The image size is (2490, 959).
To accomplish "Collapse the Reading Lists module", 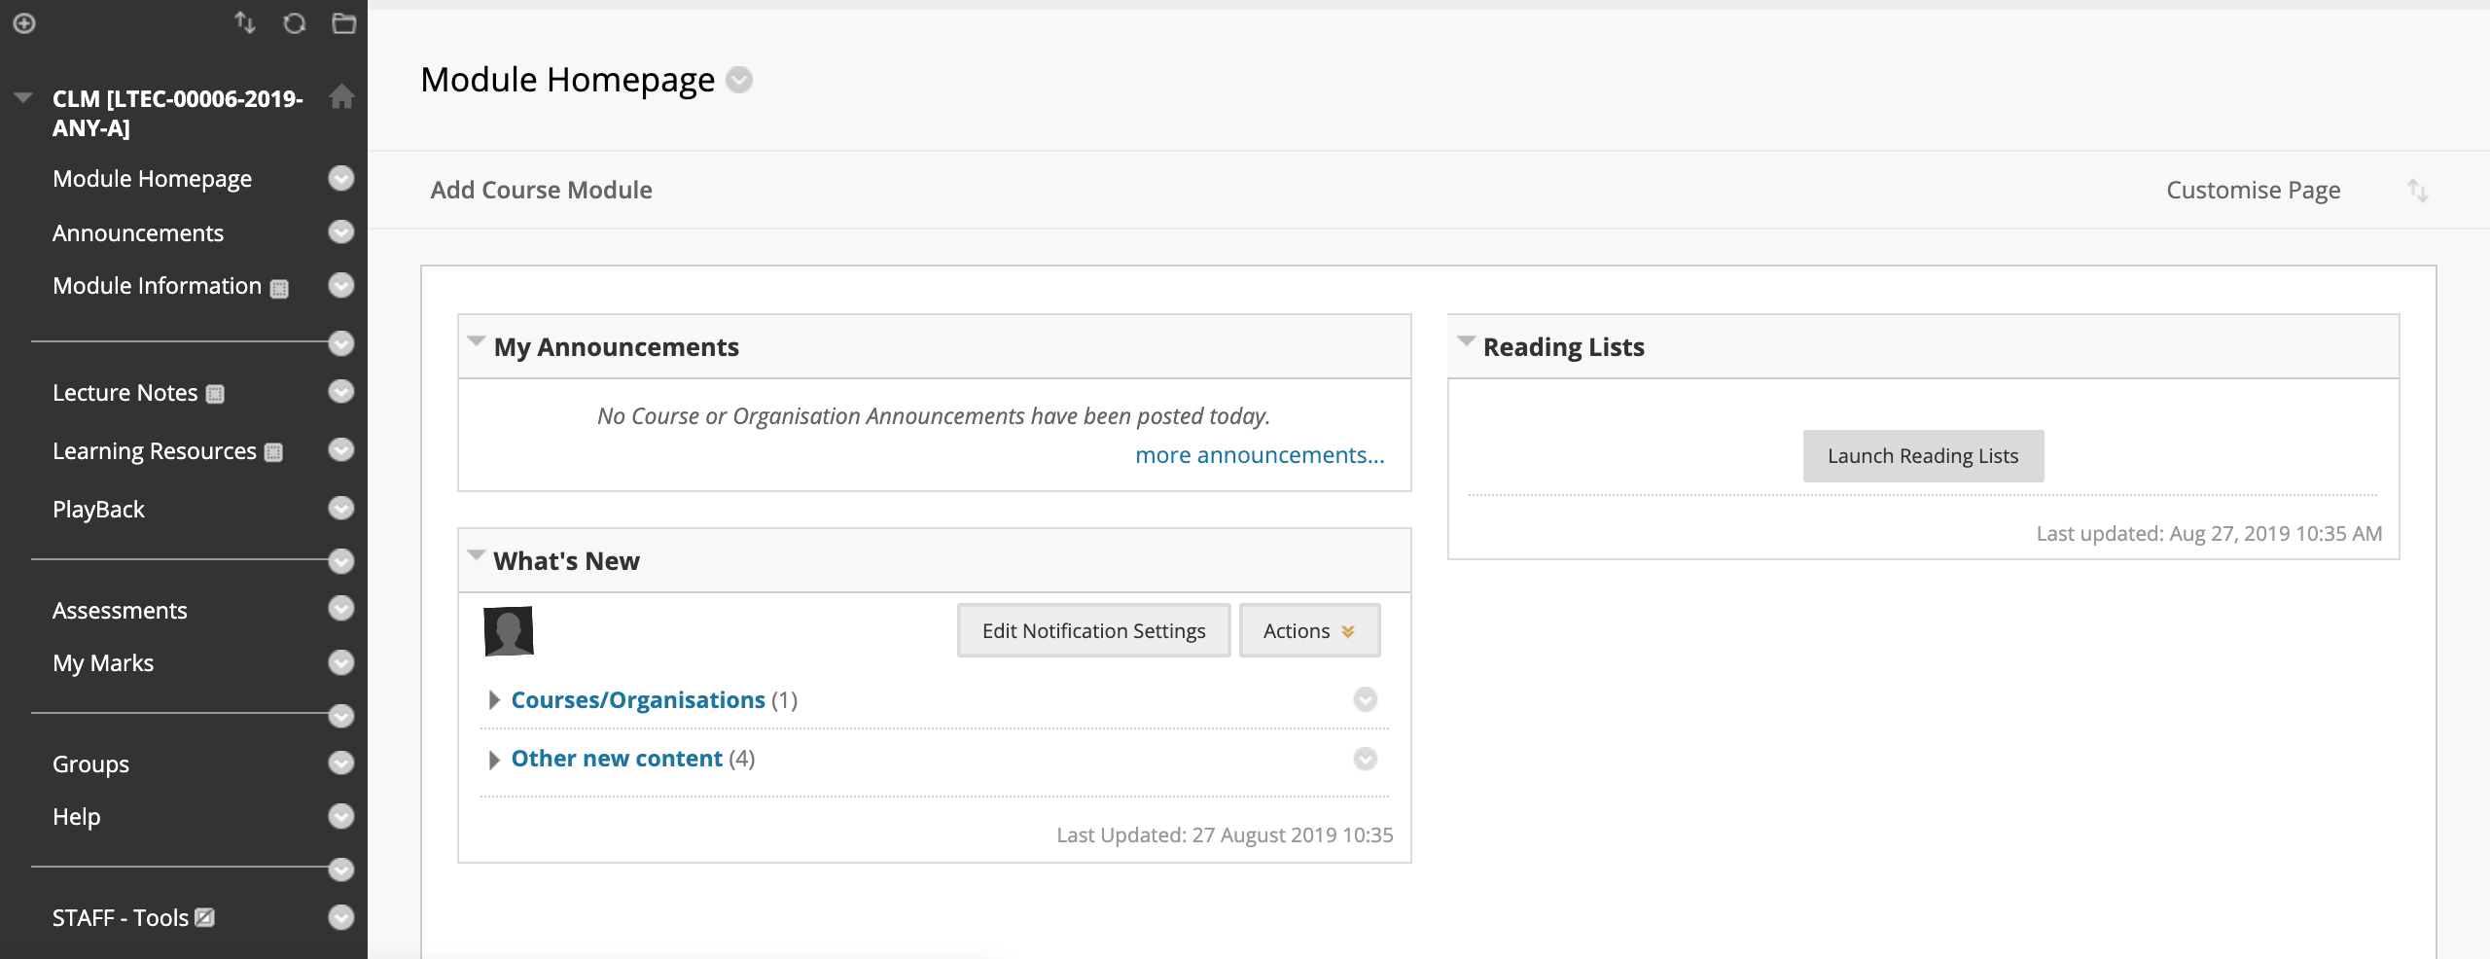I will point(1466,342).
